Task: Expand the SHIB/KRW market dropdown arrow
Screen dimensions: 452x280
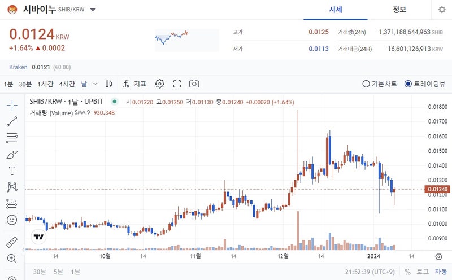Action: (x=93, y=10)
